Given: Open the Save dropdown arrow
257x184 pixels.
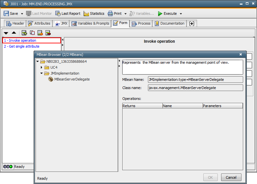Looking at the screenshot, I should coord(22,14).
